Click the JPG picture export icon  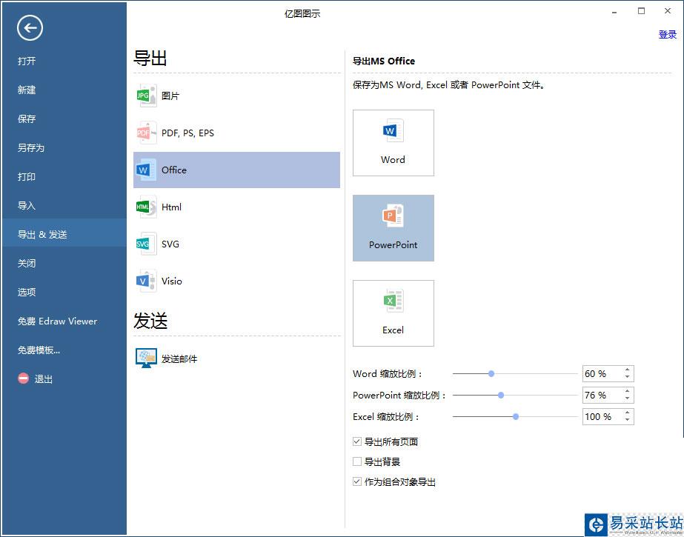pyautogui.click(x=146, y=96)
